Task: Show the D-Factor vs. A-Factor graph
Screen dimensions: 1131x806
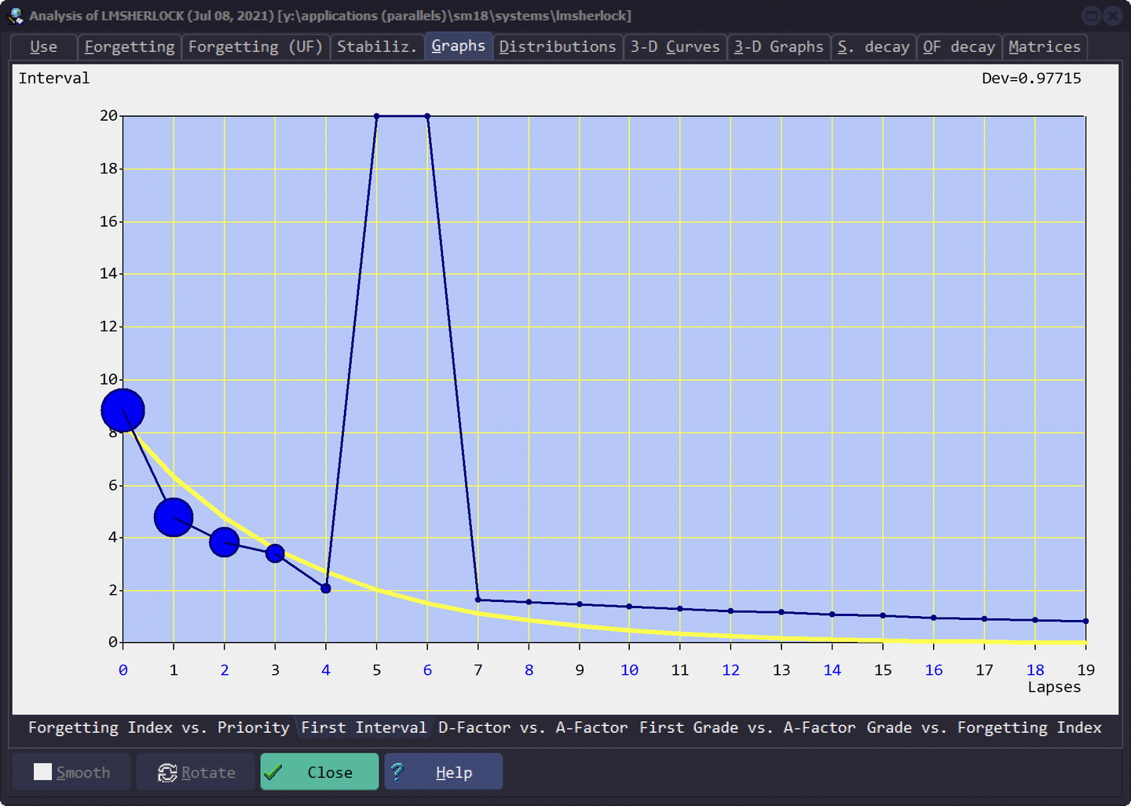Action: (533, 728)
